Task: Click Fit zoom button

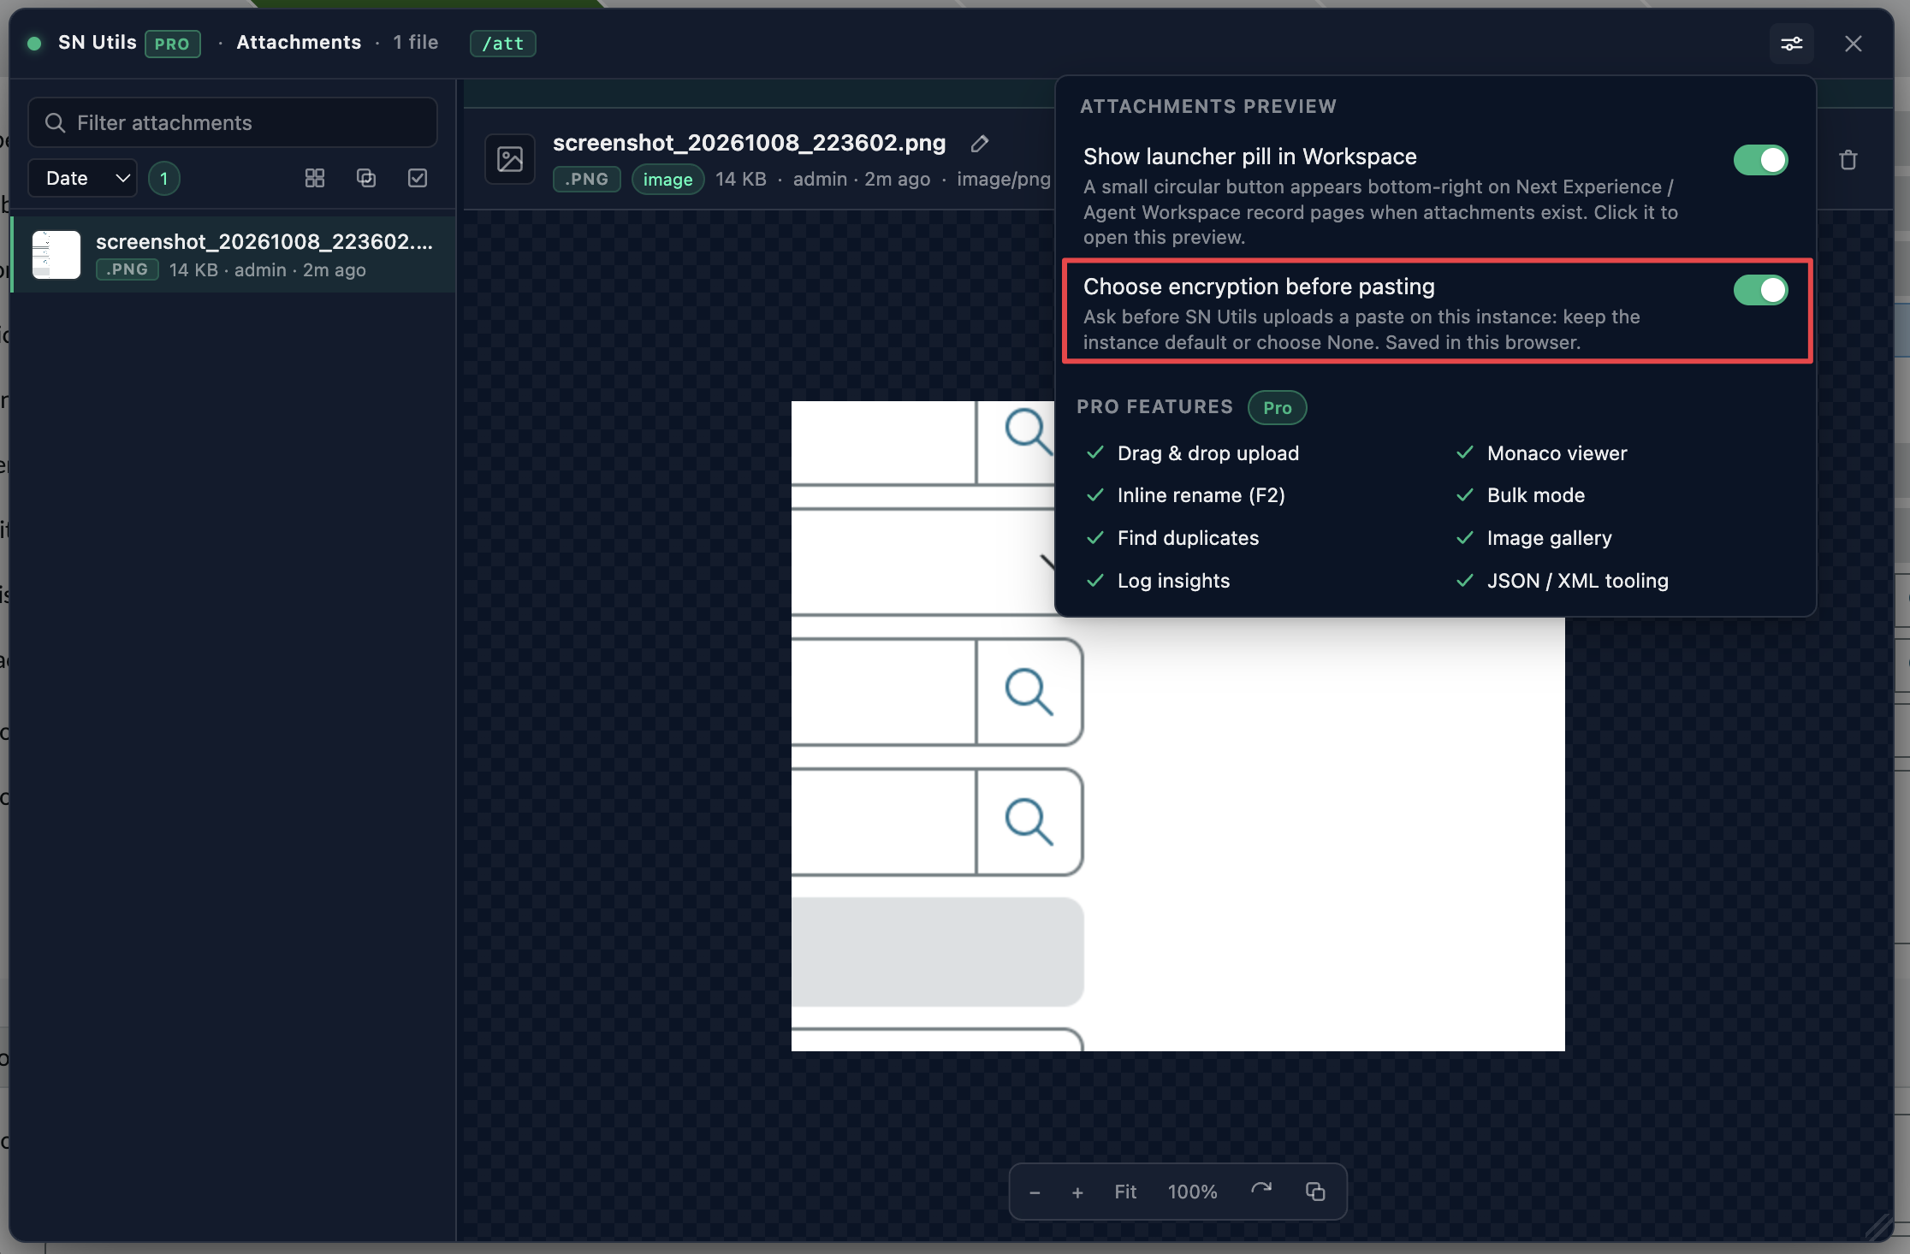Action: 1125,1192
